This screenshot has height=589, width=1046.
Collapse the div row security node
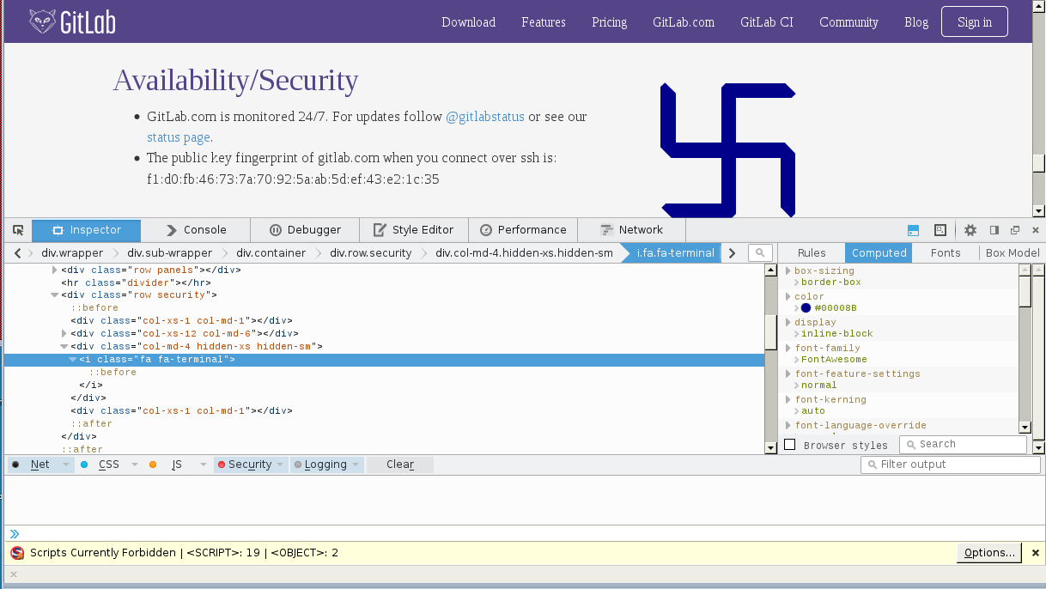(x=55, y=295)
